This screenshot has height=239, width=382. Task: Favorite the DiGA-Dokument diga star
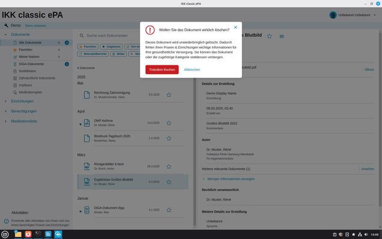point(169,210)
